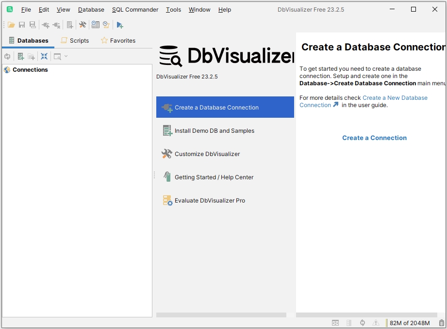
Task: Run garbage collection via trash can icon
Action: pos(441,323)
